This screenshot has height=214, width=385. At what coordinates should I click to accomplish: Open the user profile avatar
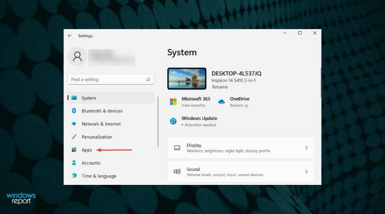click(77, 56)
